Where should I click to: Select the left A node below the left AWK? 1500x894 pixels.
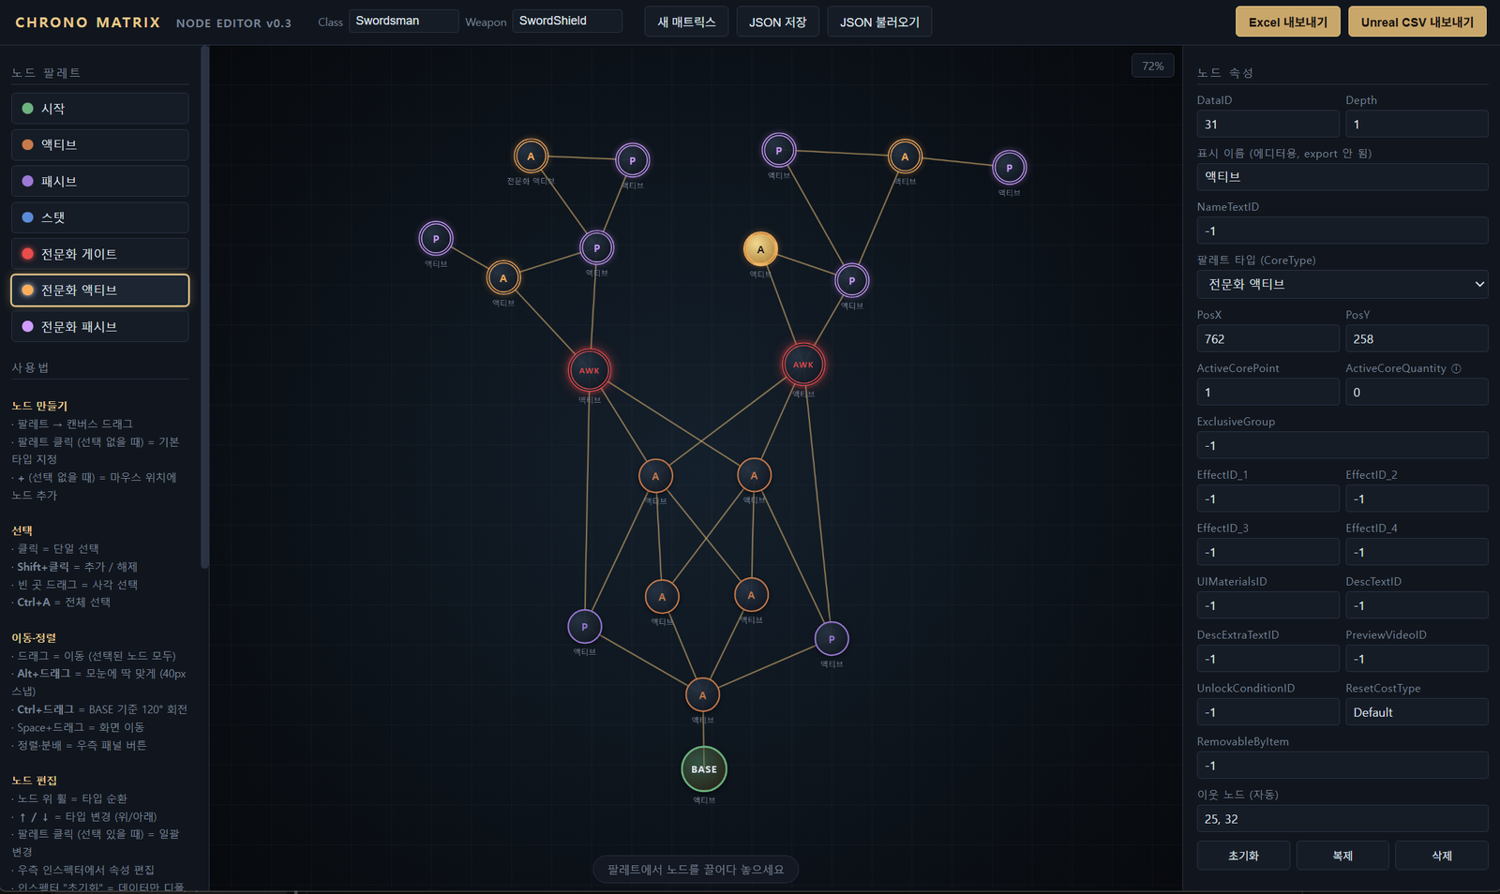click(655, 476)
